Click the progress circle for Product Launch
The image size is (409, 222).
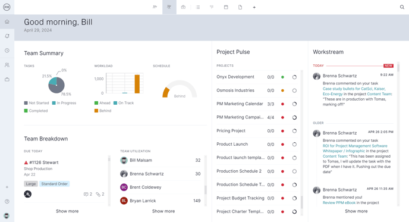(294, 145)
